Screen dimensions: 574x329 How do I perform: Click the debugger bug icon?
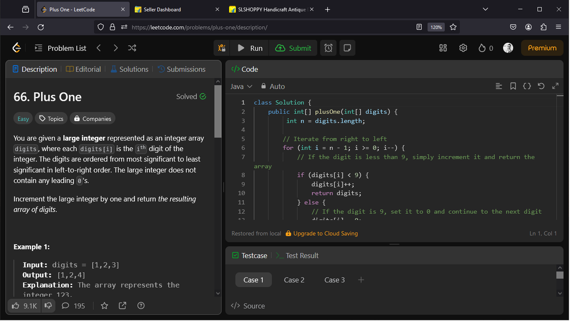(x=222, y=48)
